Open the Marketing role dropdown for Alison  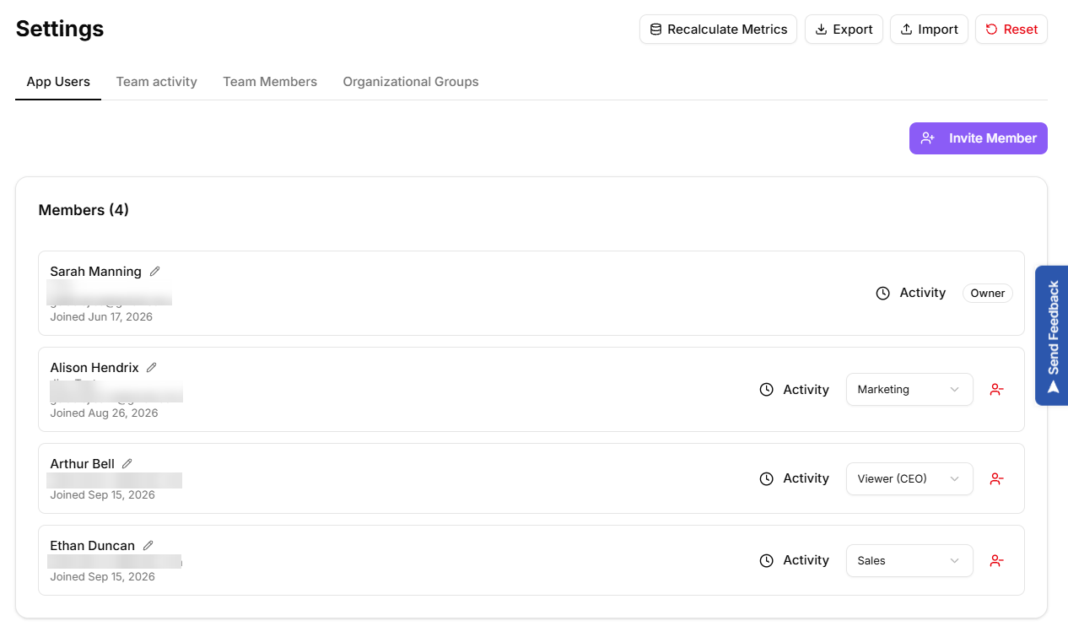909,390
